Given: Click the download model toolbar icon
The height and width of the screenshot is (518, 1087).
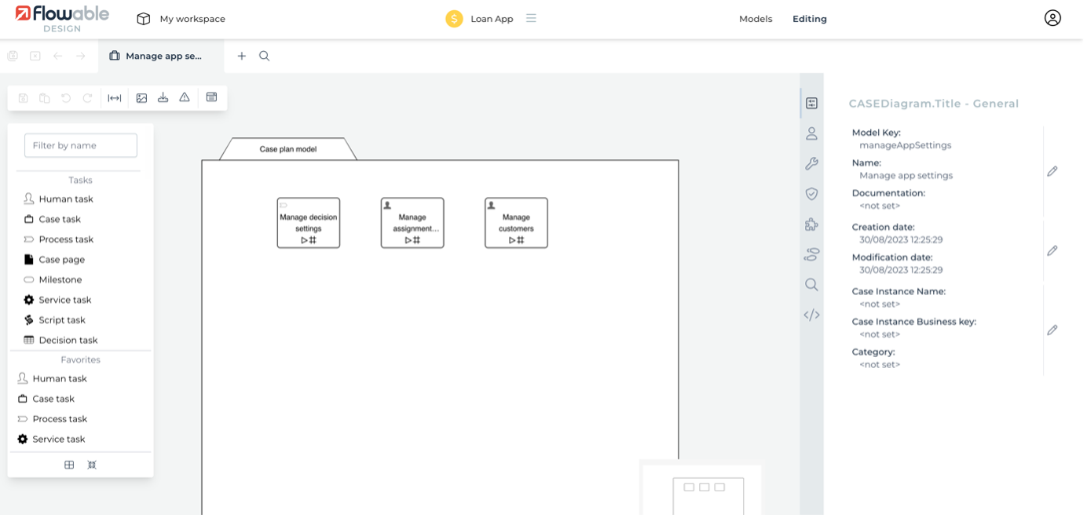Looking at the screenshot, I should (x=163, y=98).
